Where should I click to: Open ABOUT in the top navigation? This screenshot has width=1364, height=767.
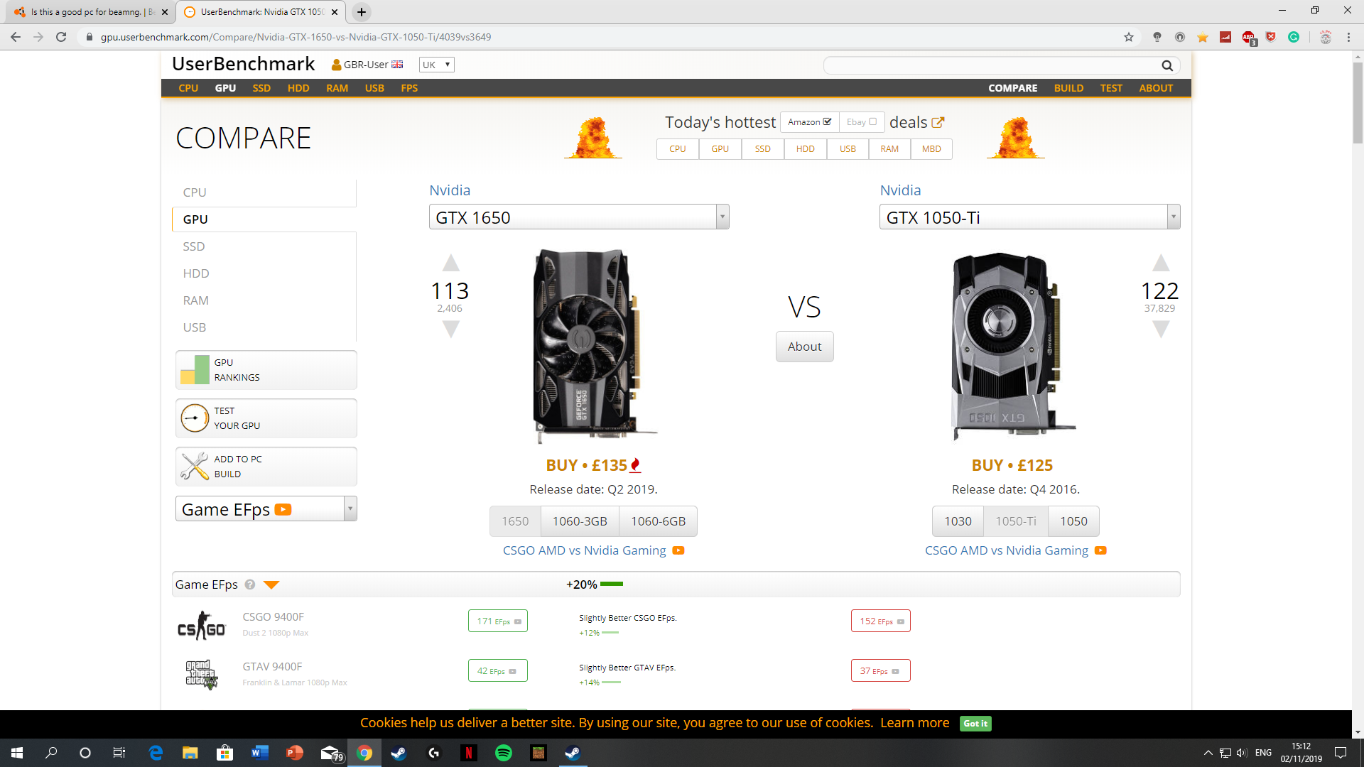[1156, 88]
